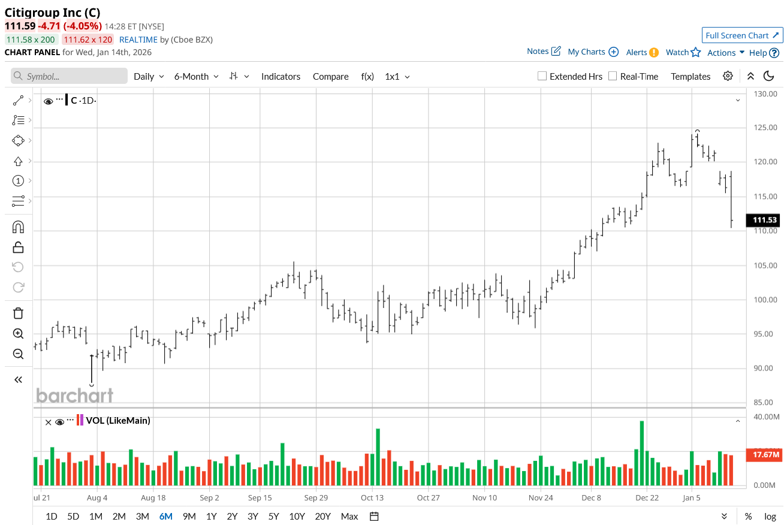Add to My Charts plus icon
784x525 pixels.
click(x=613, y=52)
